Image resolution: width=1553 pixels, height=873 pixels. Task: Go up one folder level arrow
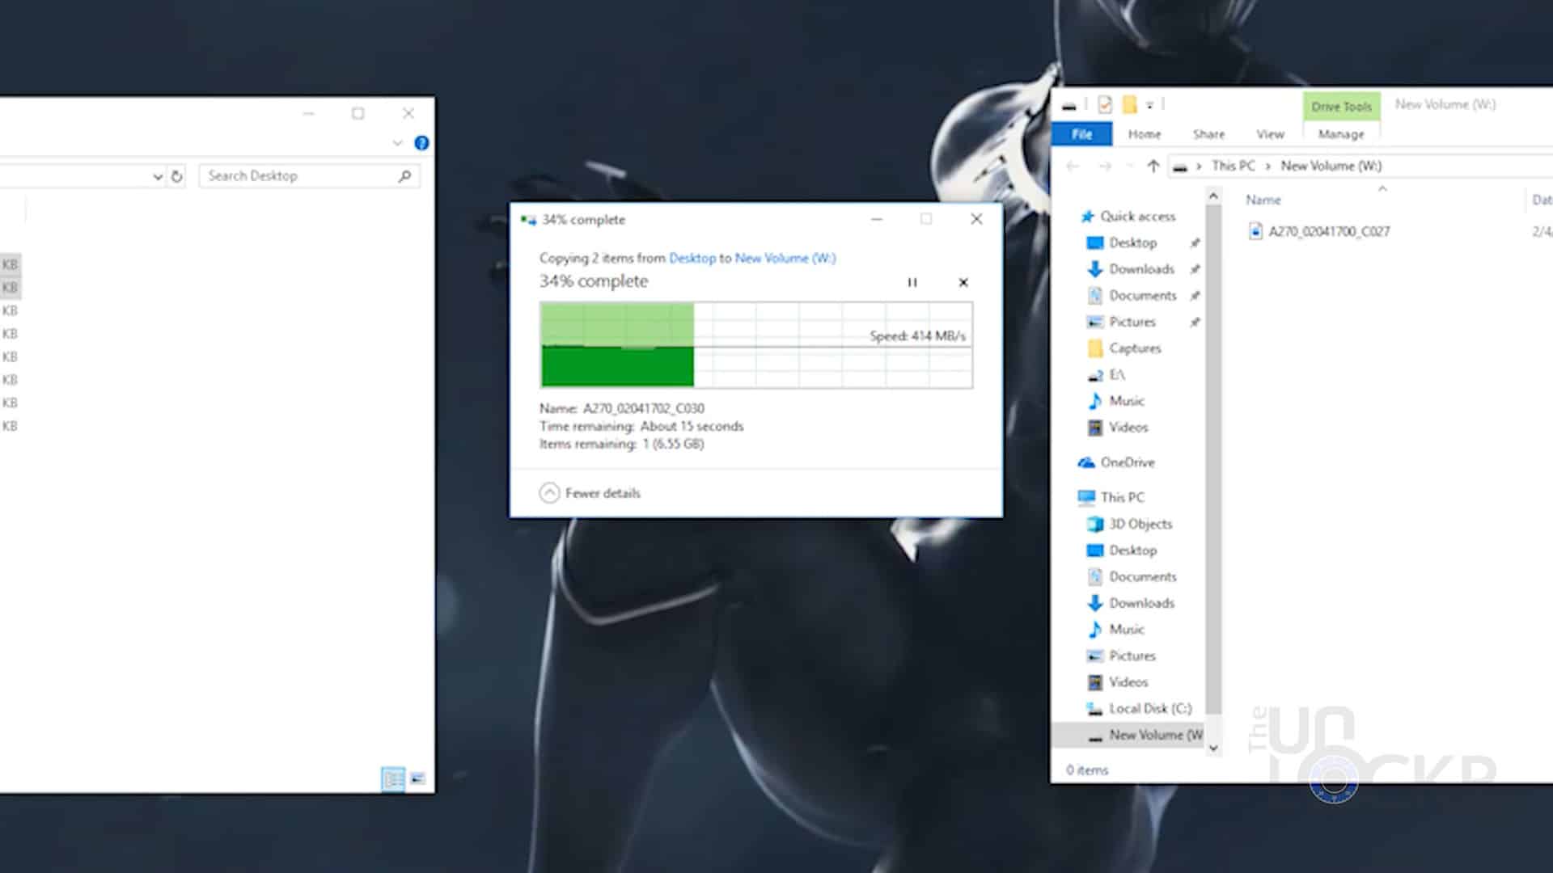pyautogui.click(x=1153, y=167)
